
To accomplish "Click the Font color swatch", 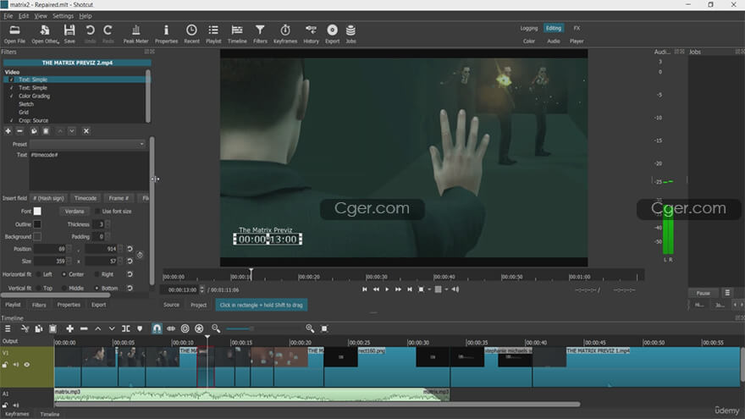I will [x=37, y=212].
